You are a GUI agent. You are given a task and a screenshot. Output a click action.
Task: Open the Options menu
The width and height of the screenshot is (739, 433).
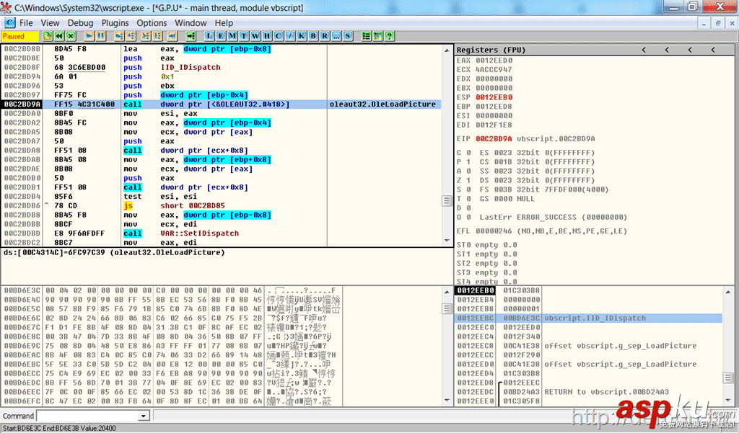(x=152, y=22)
